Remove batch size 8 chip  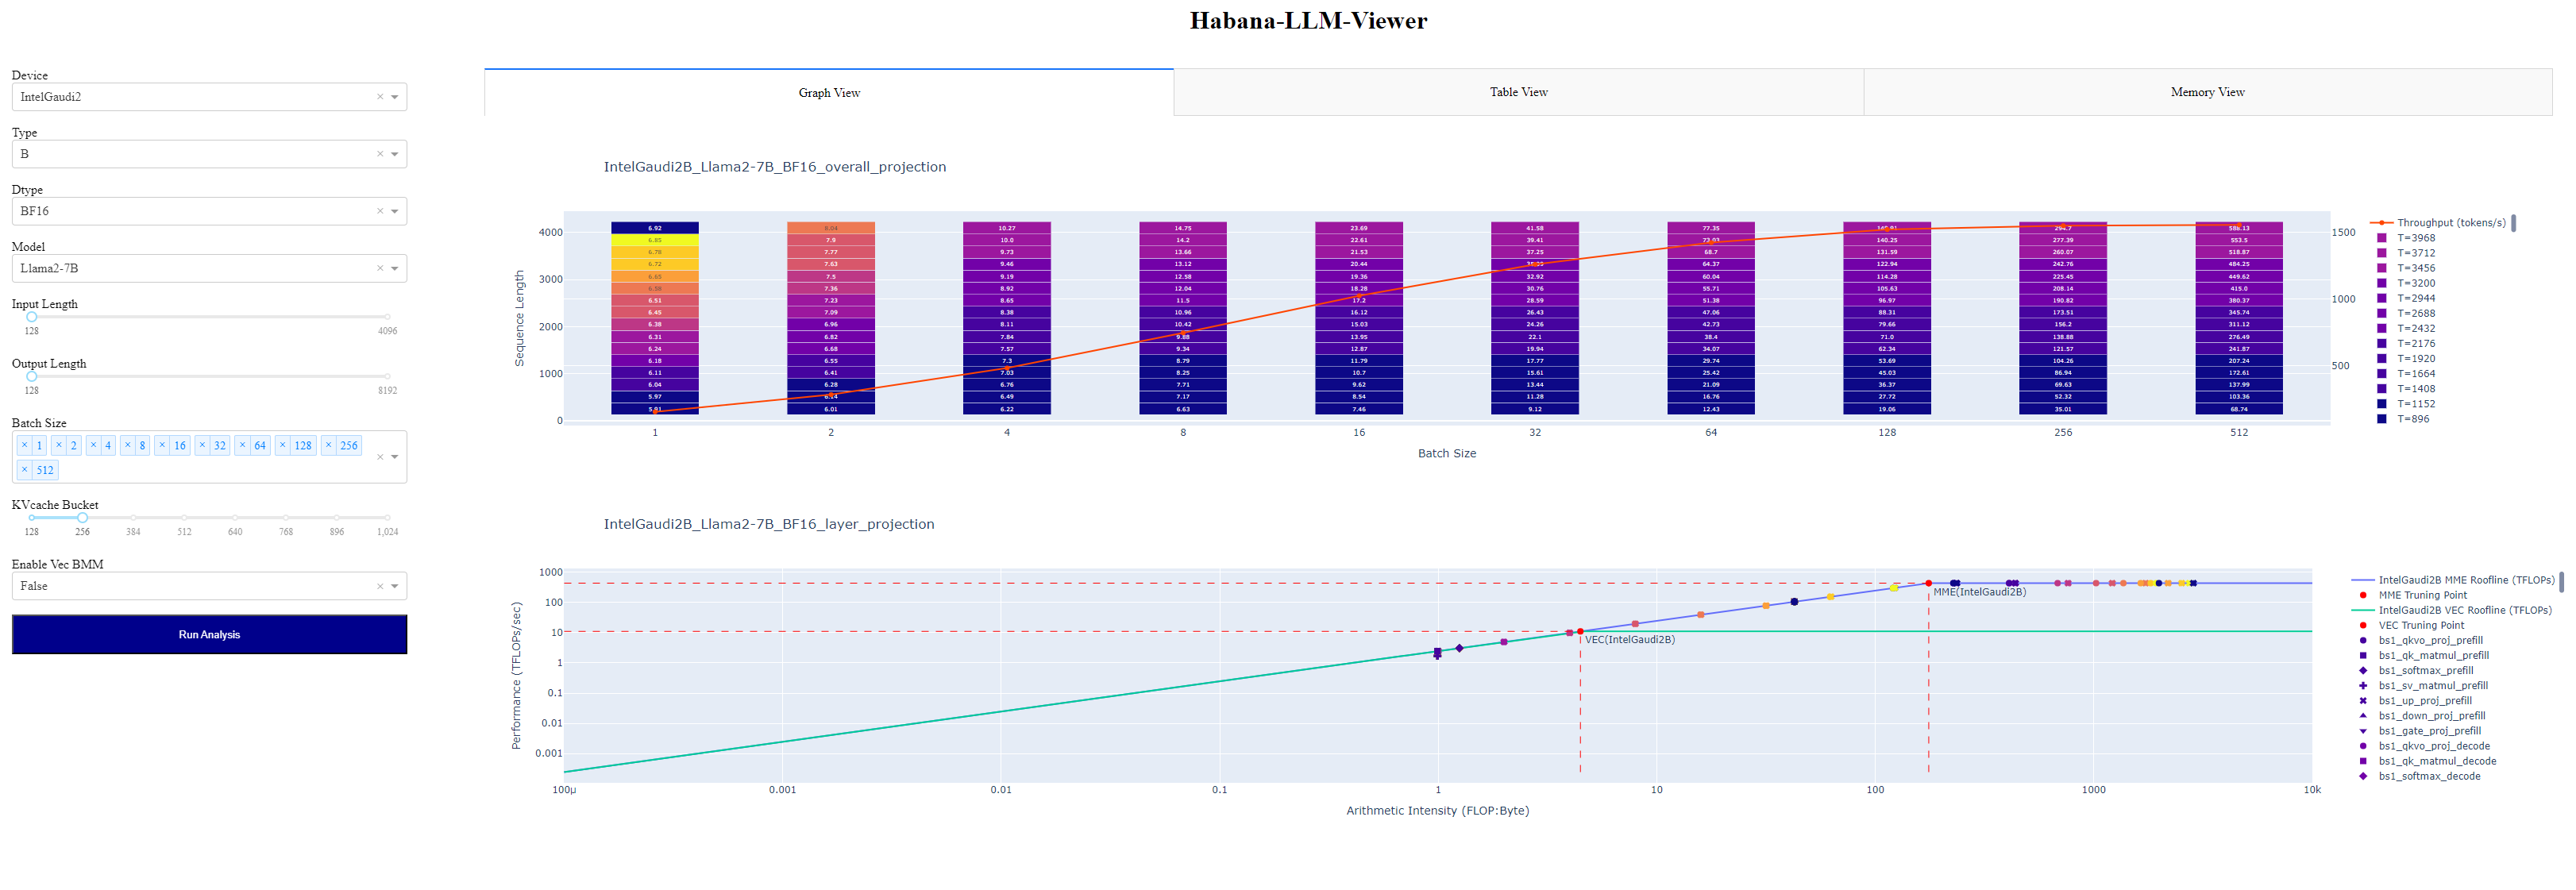[127, 445]
